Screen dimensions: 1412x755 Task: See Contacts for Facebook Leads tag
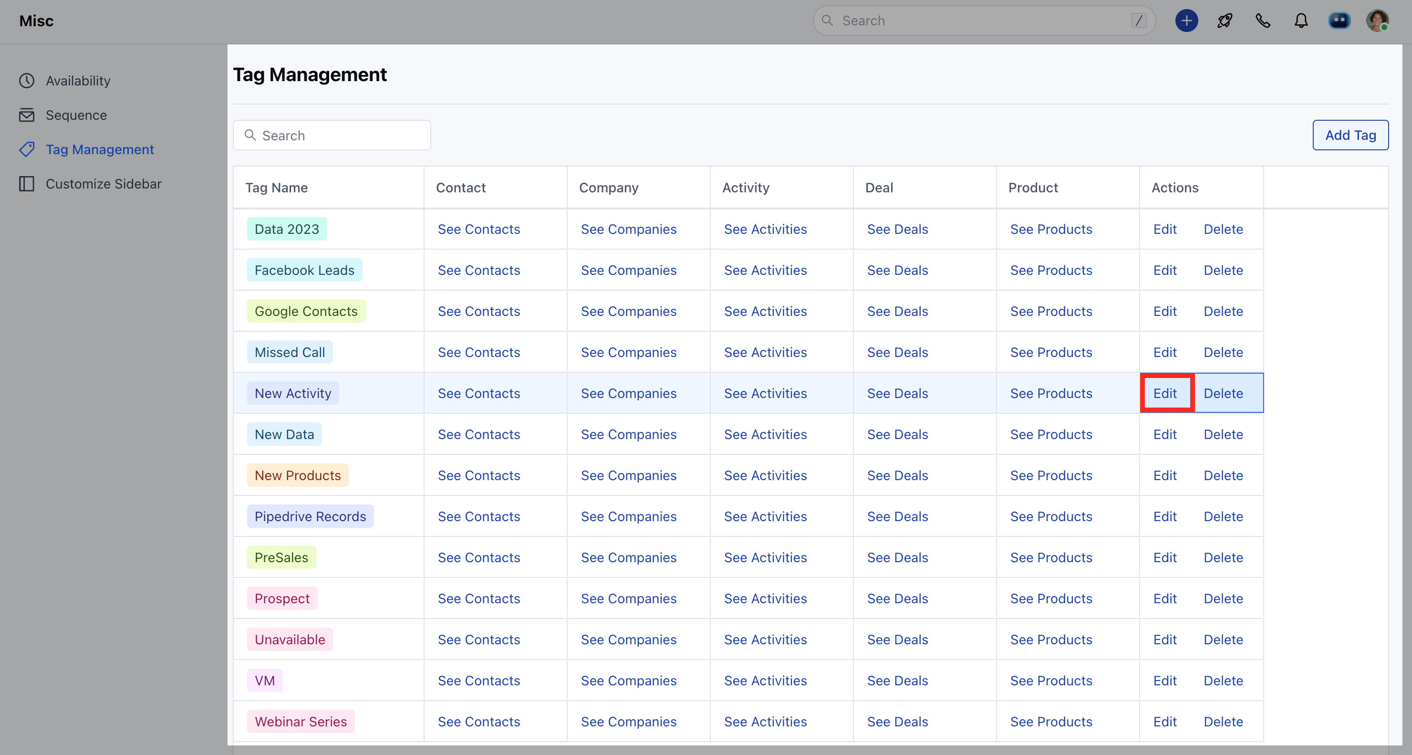pyautogui.click(x=478, y=270)
